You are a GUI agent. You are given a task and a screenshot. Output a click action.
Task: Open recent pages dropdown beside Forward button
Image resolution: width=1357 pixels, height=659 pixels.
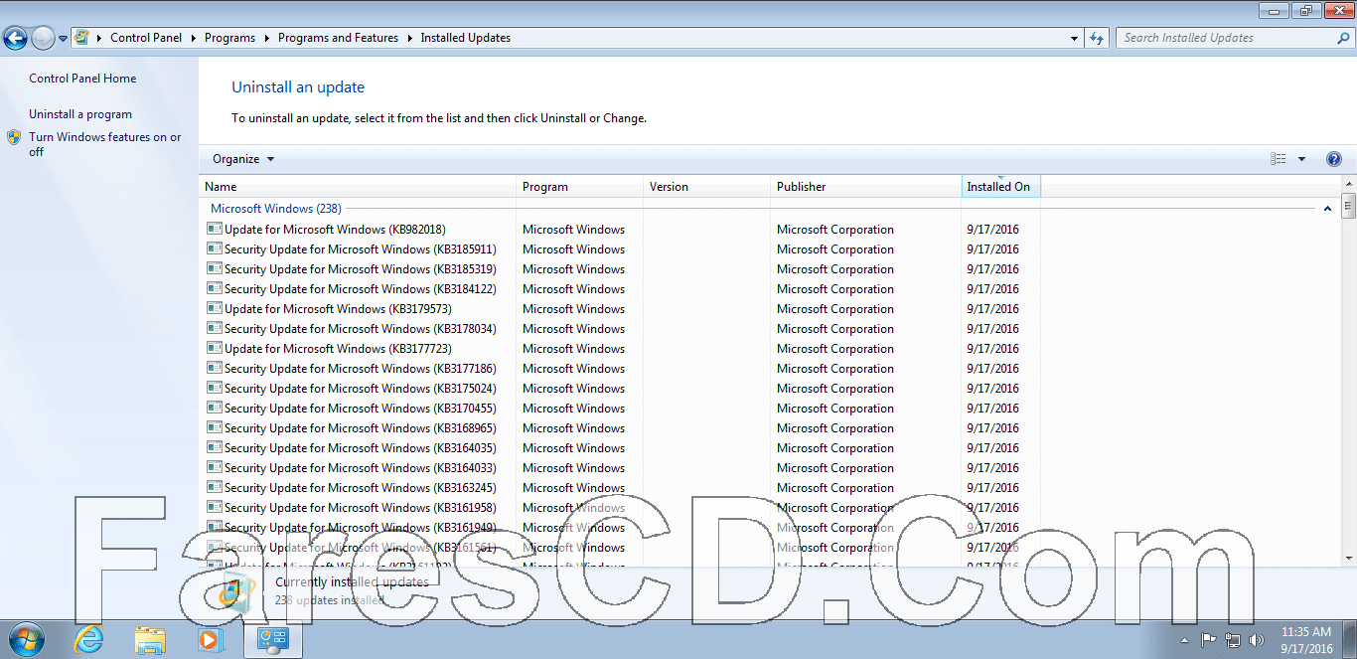[x=64, y=39]
